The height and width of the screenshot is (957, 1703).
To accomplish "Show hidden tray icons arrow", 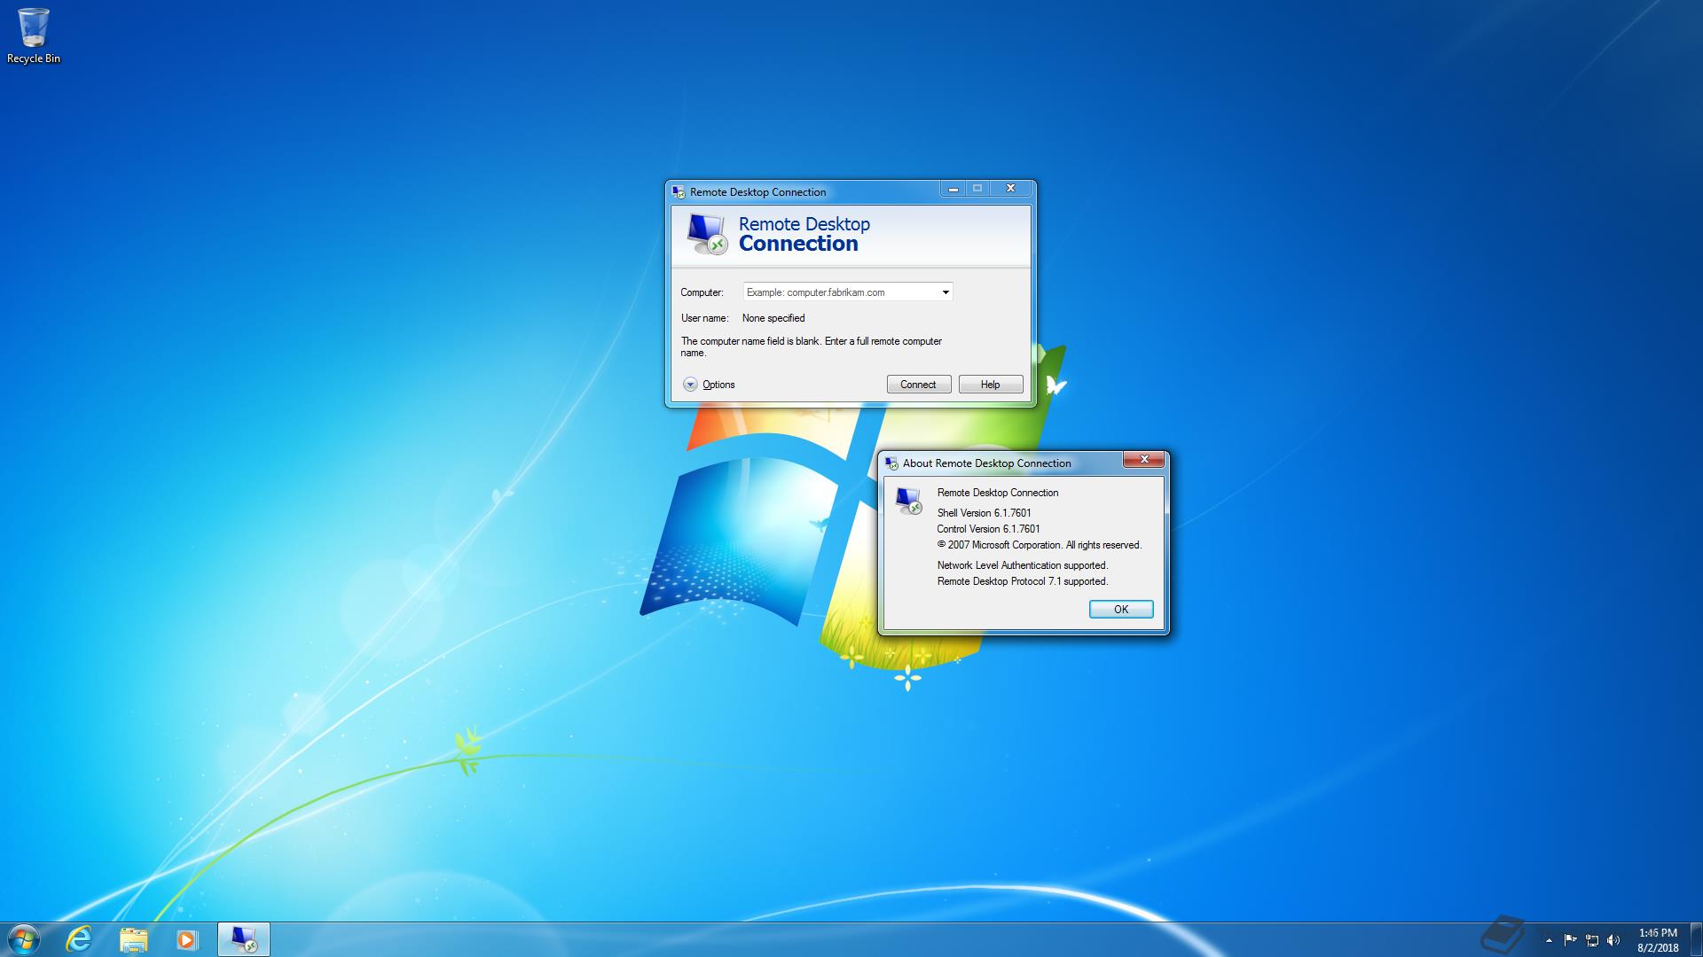I will point(1549,940).
